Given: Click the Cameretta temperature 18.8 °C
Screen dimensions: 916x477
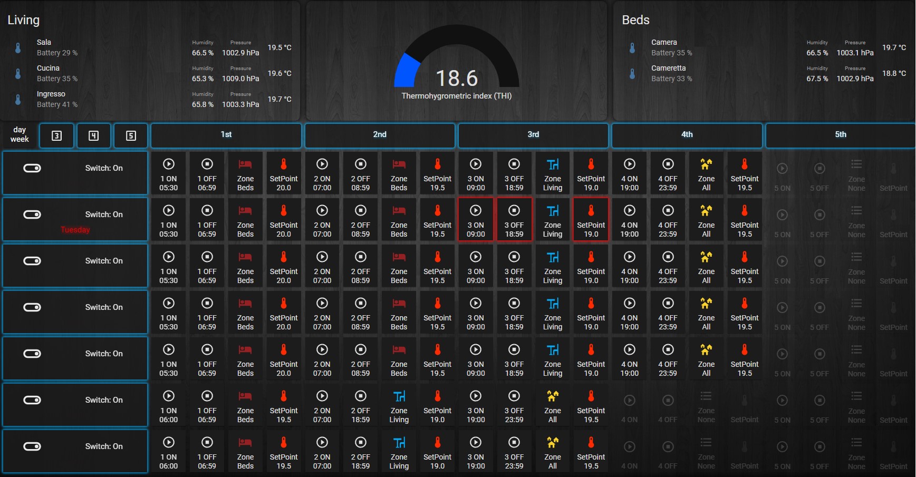Looking at the screenshot, I should coord(894,73).
